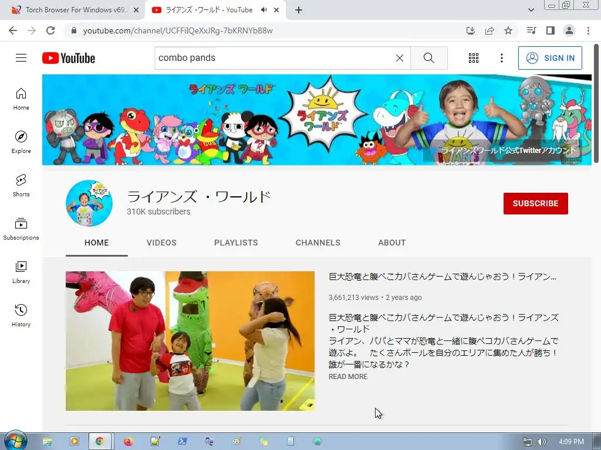Open the CHANNELS tab

pyautogui.click(x=318, y=243)
